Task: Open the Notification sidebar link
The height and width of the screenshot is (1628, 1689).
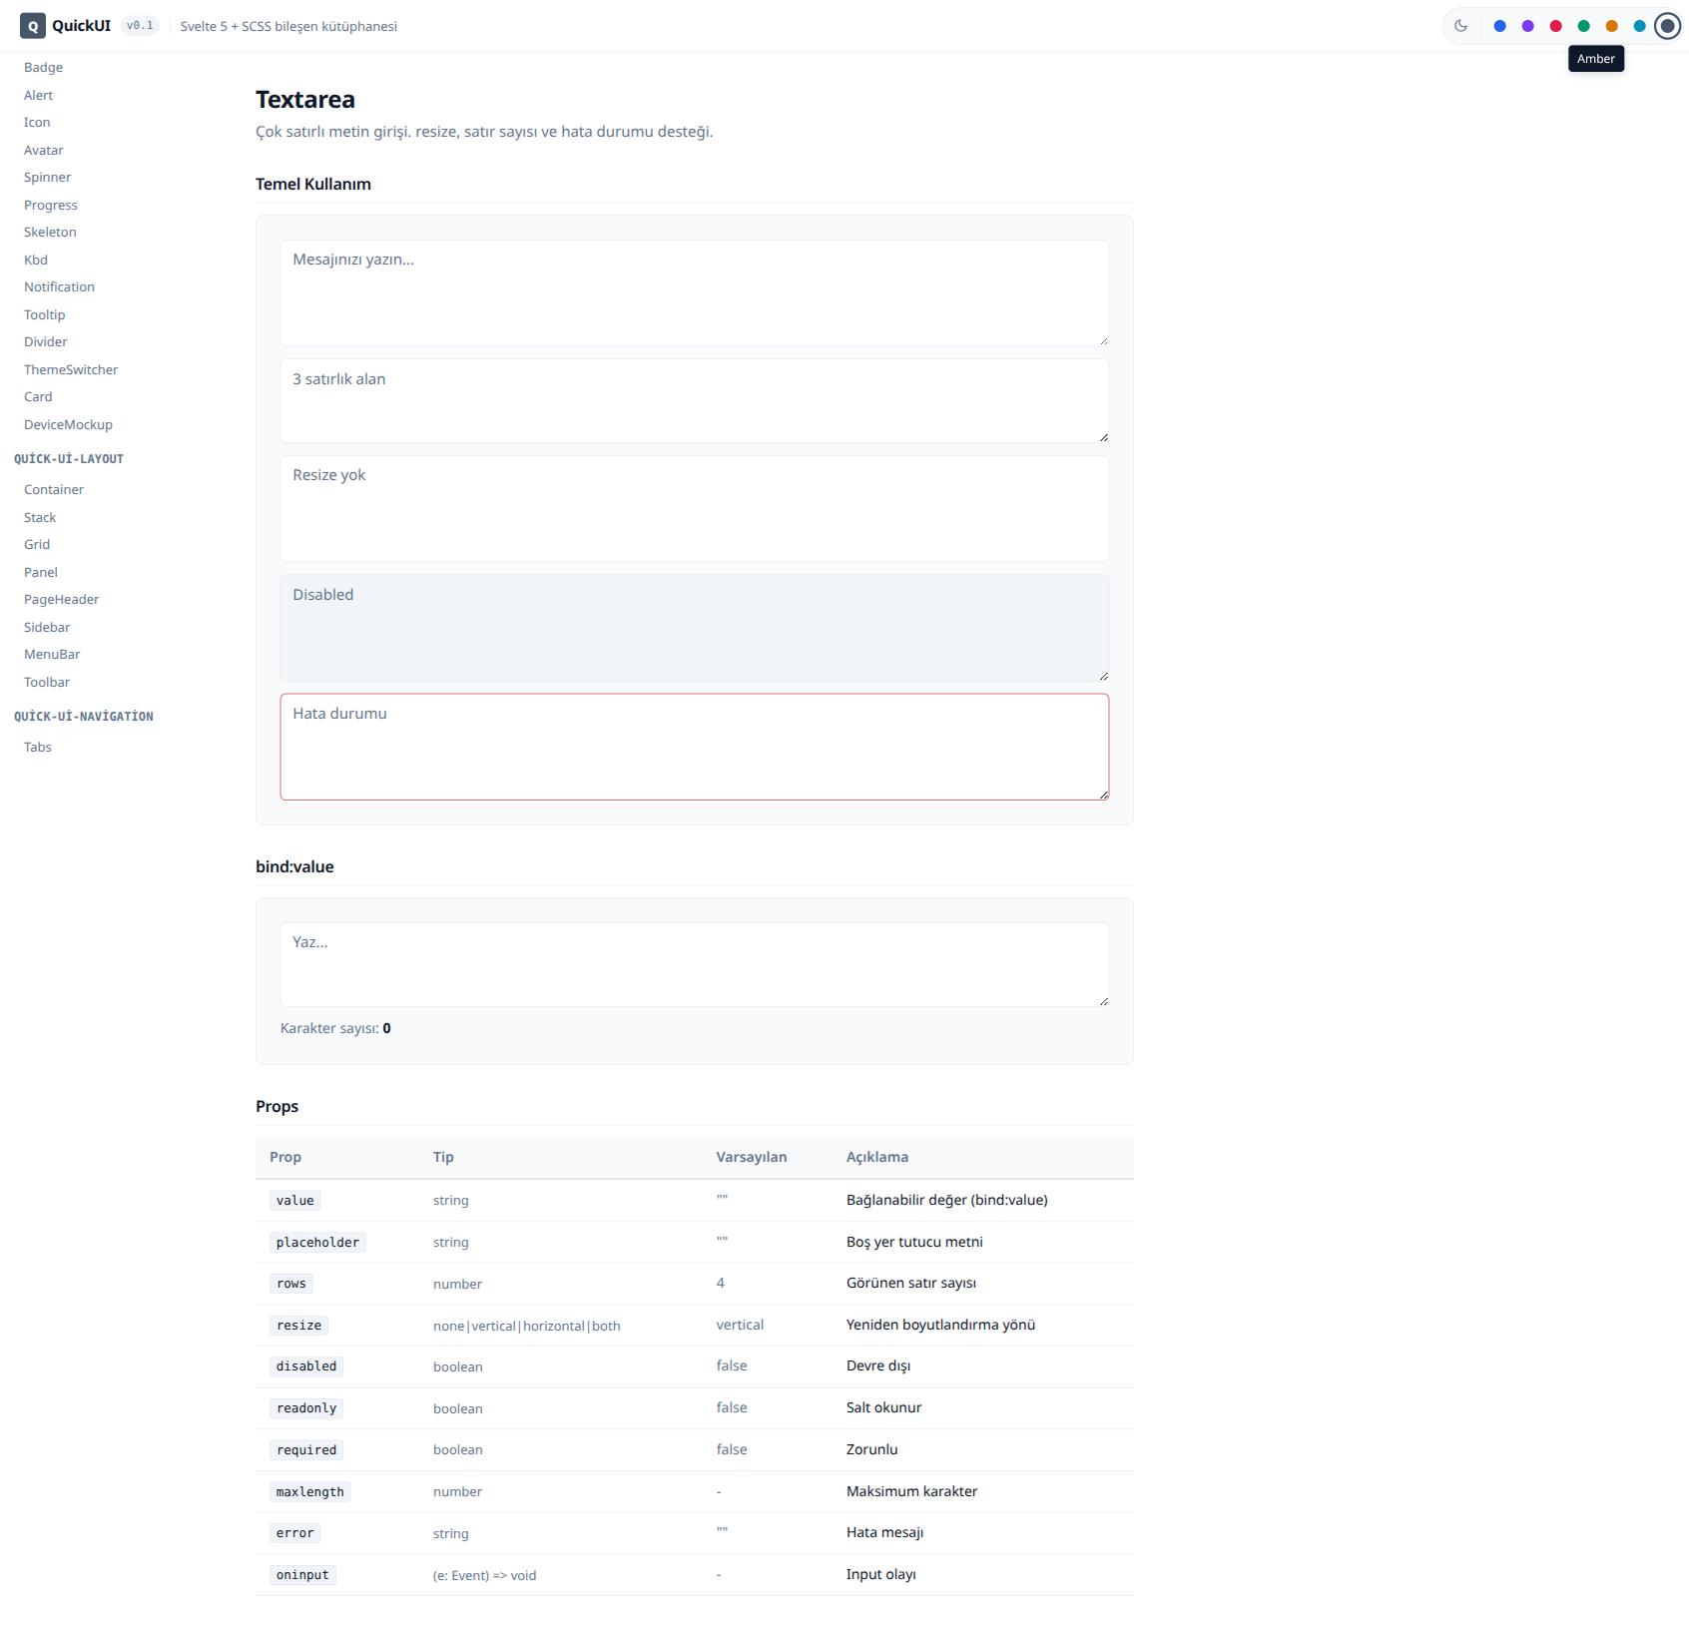Action: tap(59, 287)
